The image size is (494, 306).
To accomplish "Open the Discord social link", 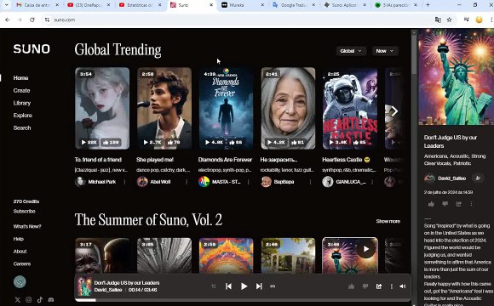I will point(51,300).
